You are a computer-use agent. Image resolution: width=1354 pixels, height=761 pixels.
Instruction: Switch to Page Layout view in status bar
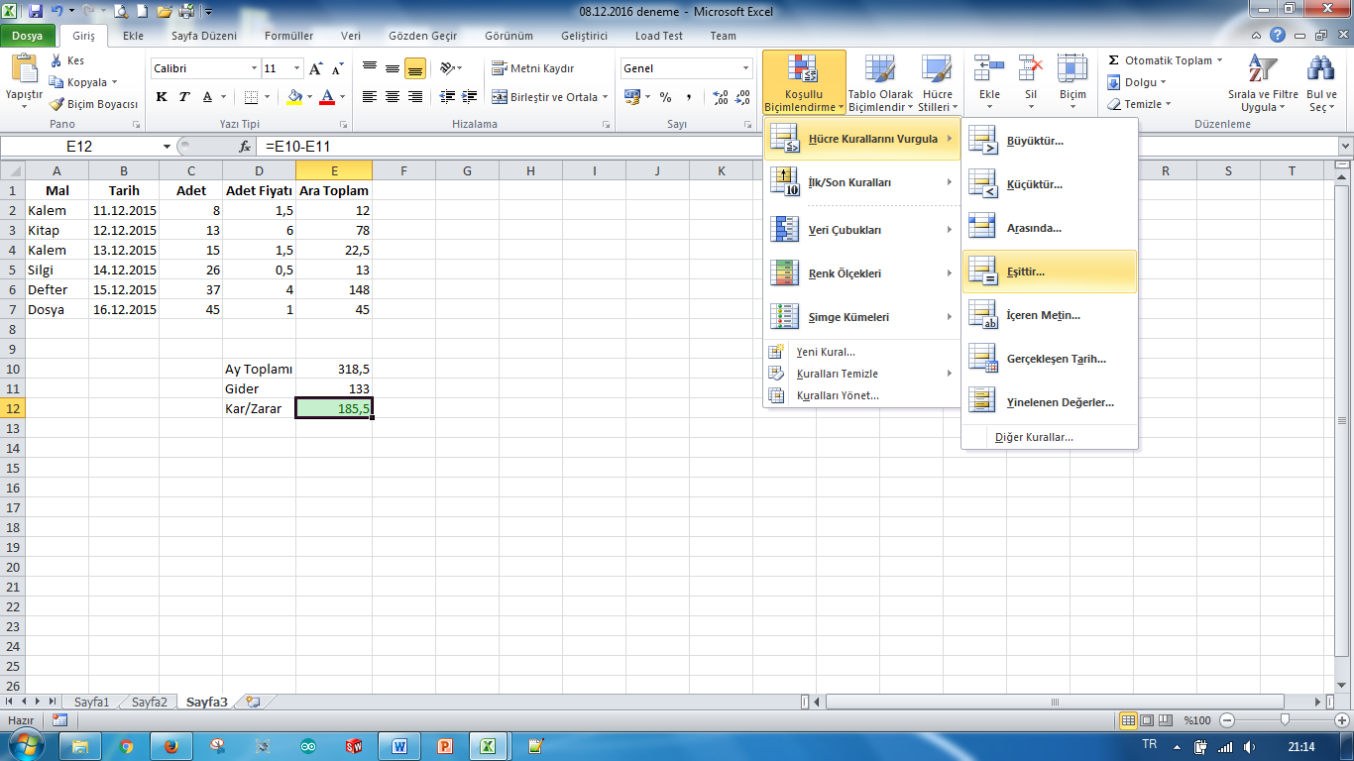point(1145,720)
